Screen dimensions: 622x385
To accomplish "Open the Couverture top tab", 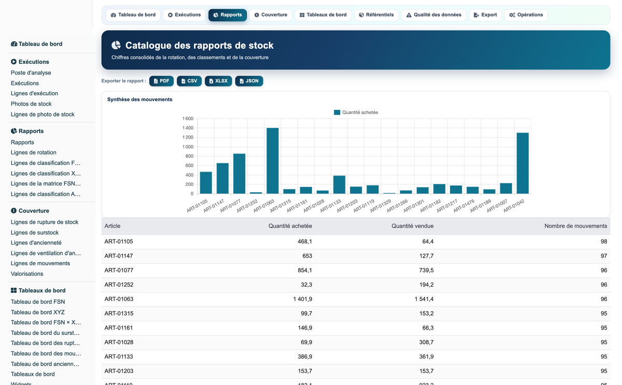I will 271,15.
